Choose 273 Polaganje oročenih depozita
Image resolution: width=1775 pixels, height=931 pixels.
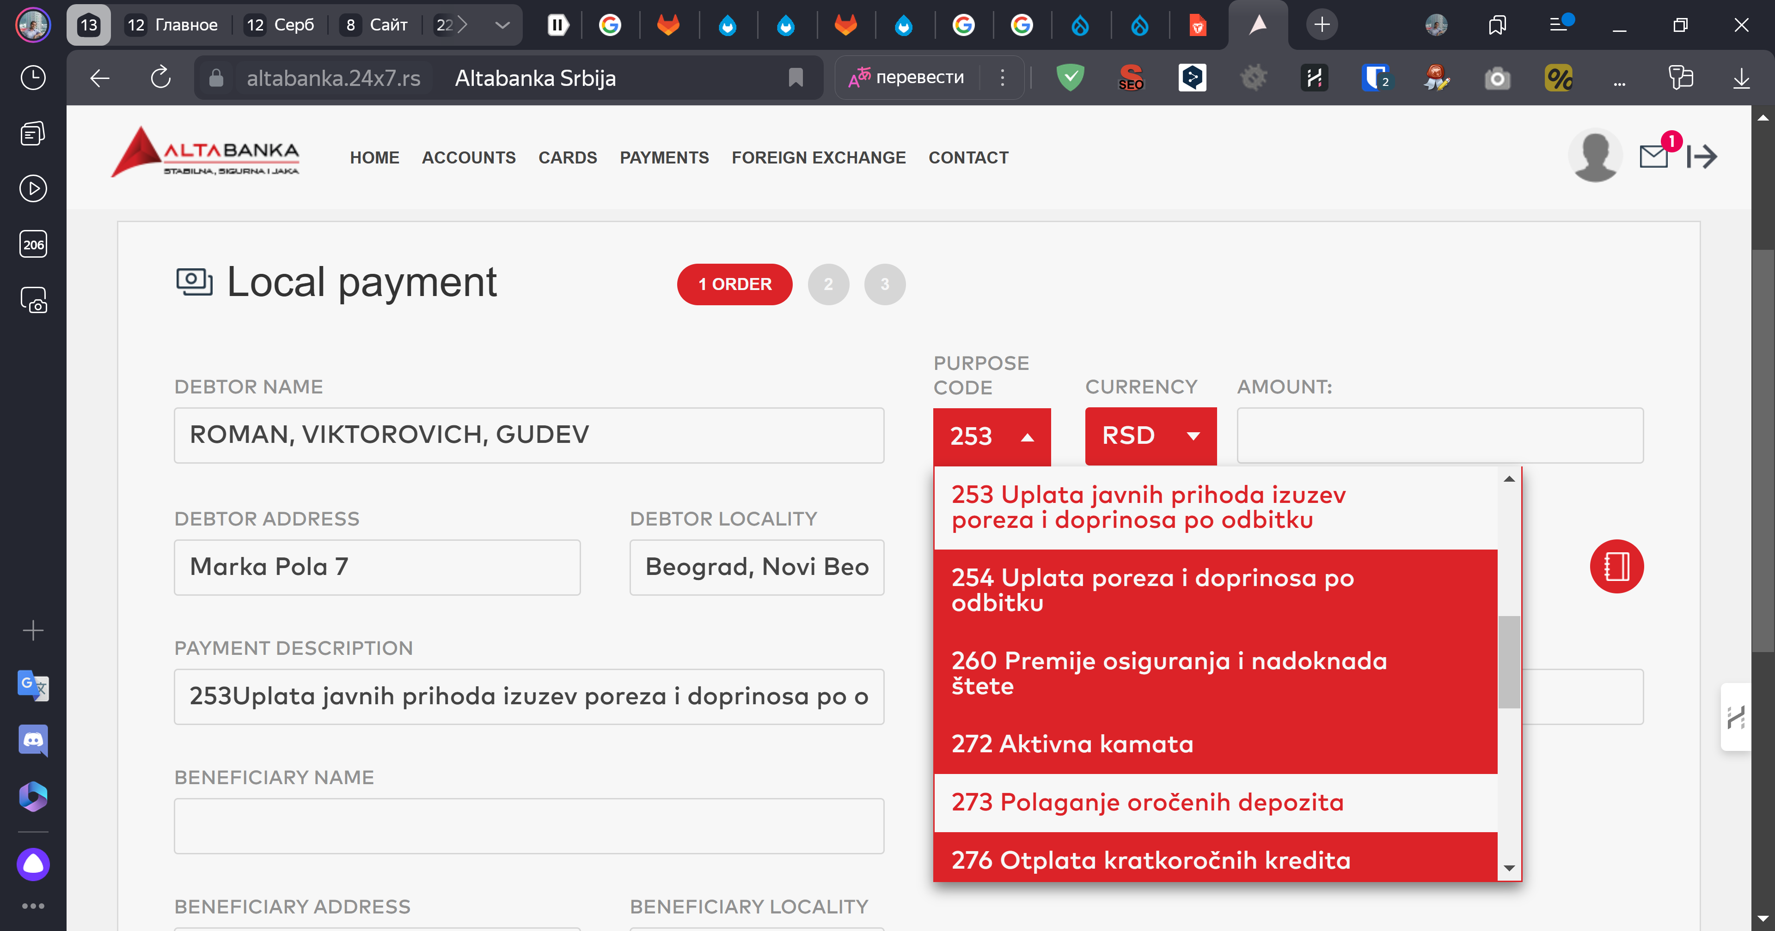[x=1216, y=802]
